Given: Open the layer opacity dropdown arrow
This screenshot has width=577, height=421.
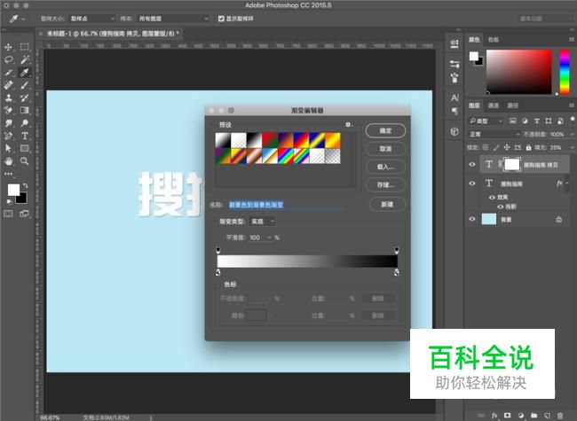Looking at the screenshot, I should pos(572,135).
